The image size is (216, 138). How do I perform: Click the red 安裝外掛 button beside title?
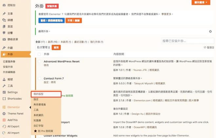[52, 6]
